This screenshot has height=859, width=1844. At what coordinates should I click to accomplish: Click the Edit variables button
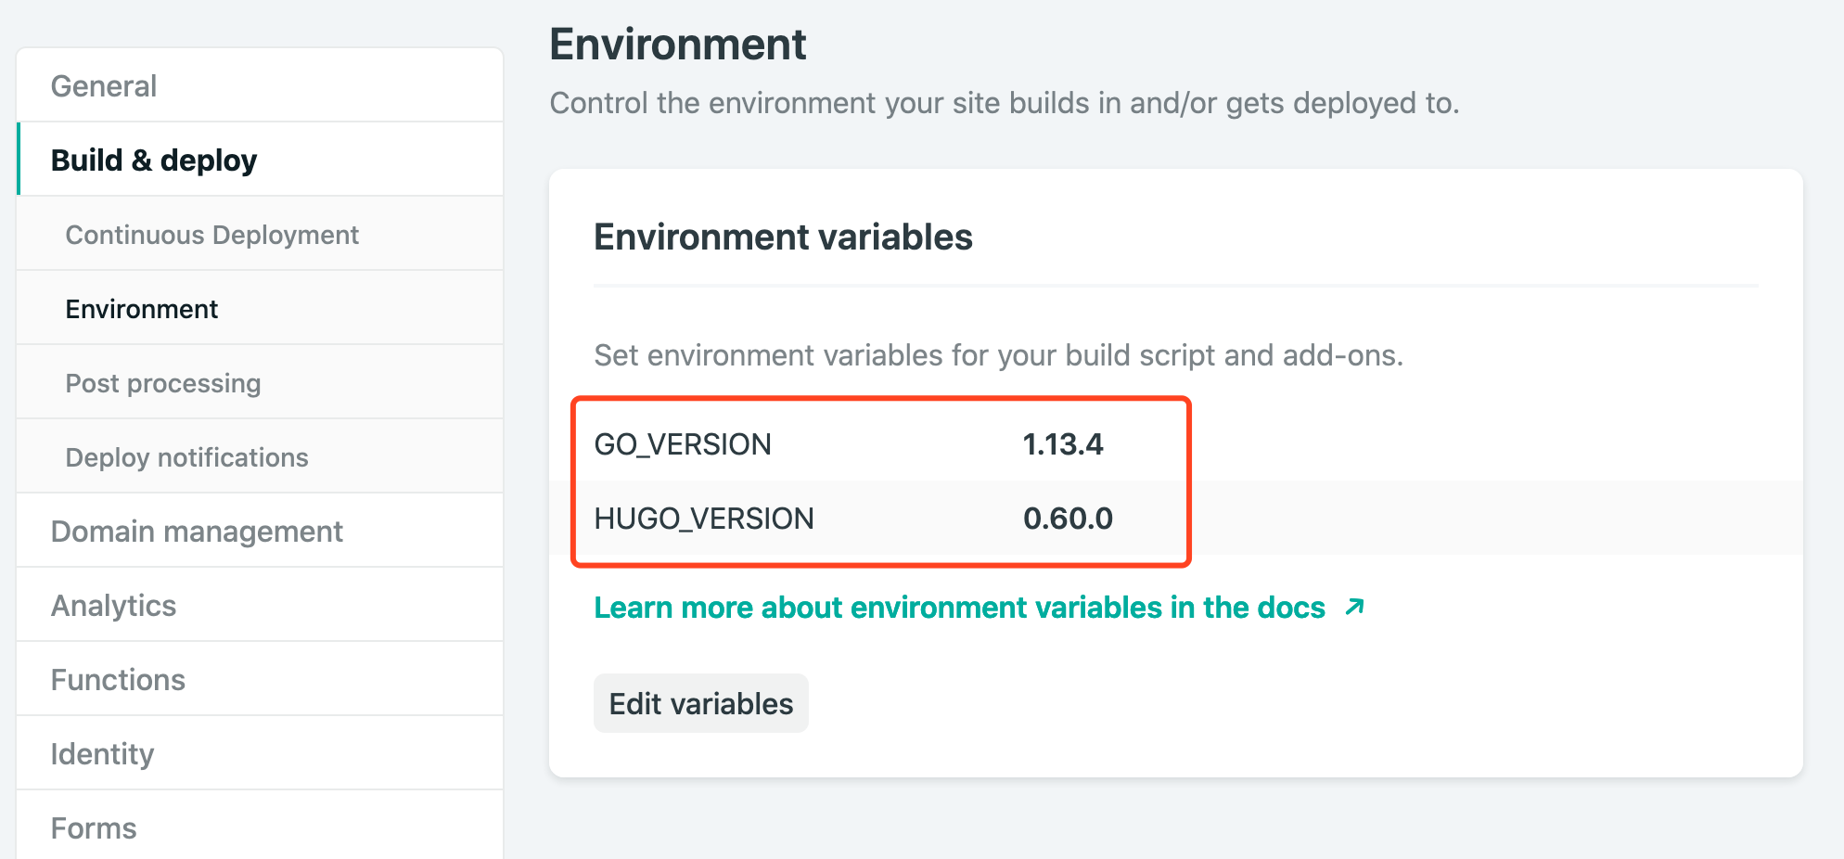[700, 704]
